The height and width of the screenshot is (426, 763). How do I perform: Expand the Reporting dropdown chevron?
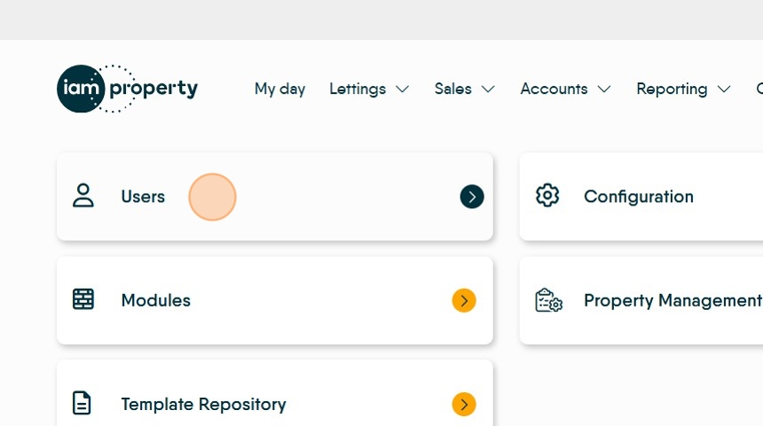click(724, 89)
